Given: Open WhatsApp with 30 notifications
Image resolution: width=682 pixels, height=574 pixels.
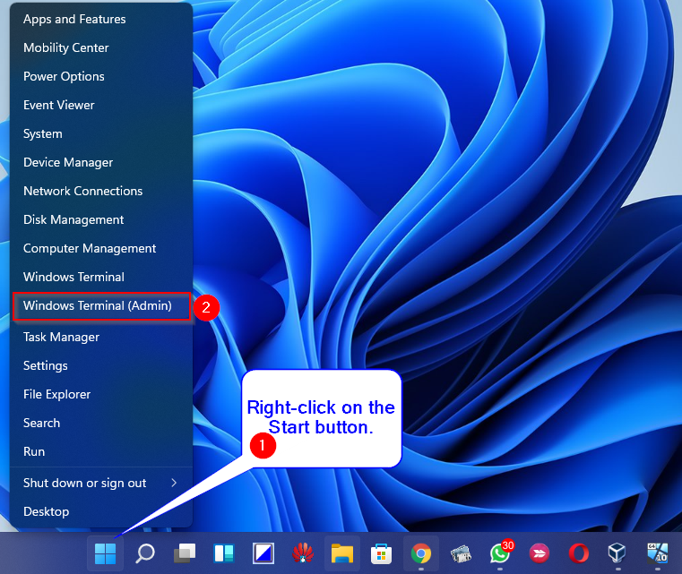Looking at the screenshot, I should [500, 553].
